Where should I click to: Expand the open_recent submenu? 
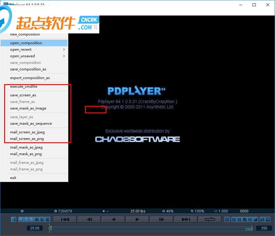point(34,50)
